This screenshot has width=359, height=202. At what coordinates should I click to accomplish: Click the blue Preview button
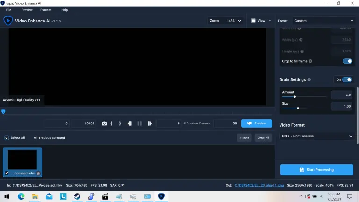(x=257, y=123)
